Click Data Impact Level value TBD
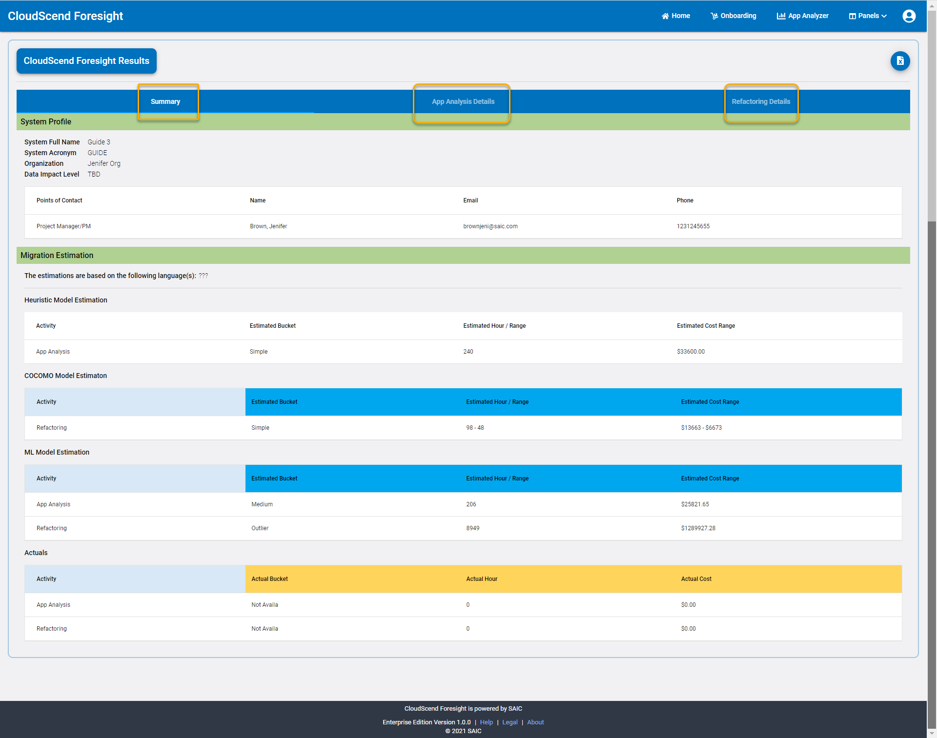Viewport: 937px width, 738px height. tap(94, 174)
